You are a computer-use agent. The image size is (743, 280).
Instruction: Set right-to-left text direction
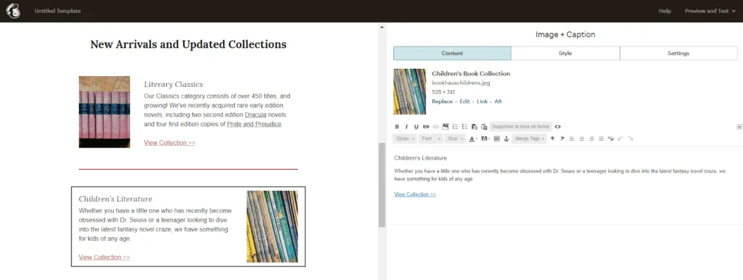(562, 139)
